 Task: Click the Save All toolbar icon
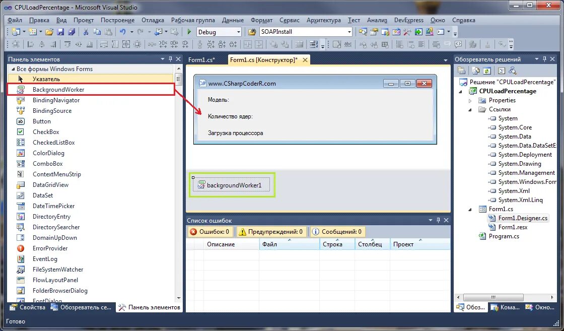[x=72, y=32]
